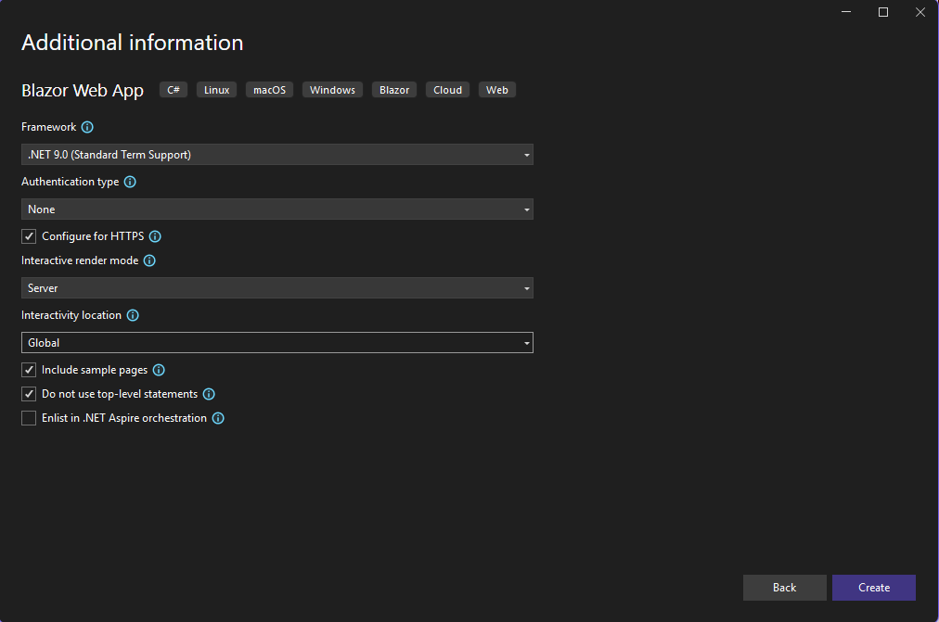The image size is (939, 622).
Task: Click the Interactivity location label
Action: point(71,315)
